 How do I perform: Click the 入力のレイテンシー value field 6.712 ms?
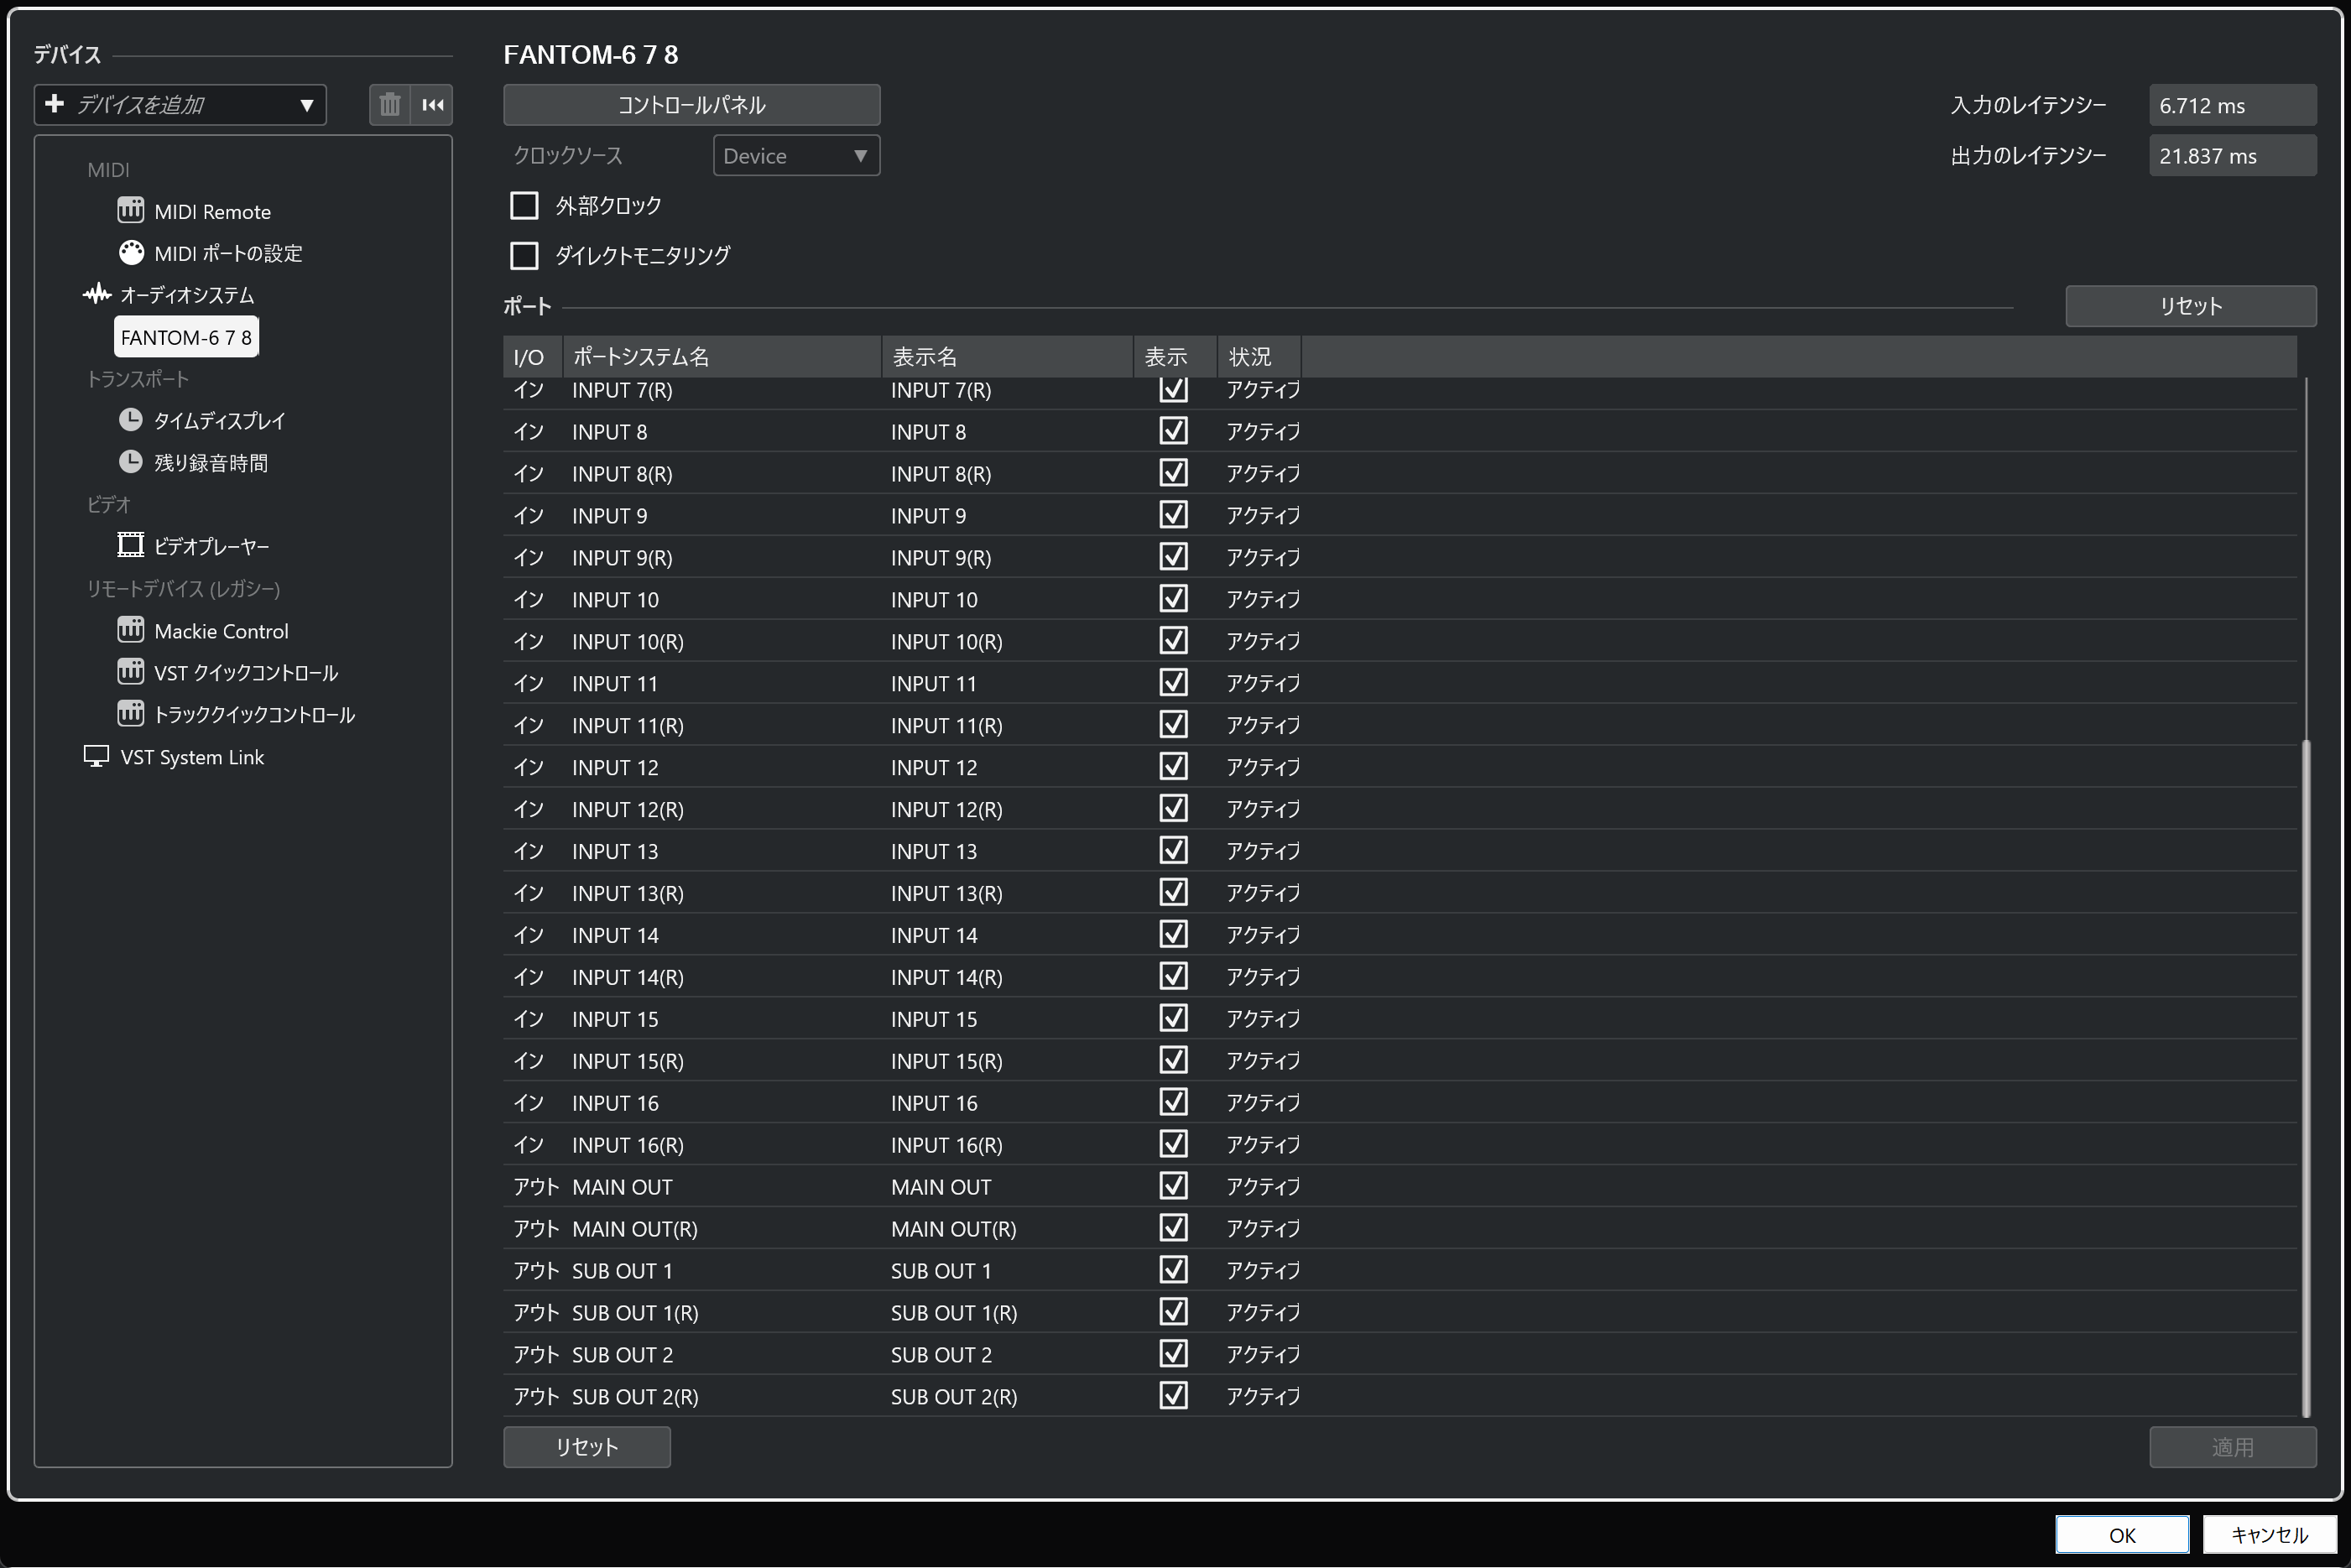pyautogui.click(x=2232, y=105)
